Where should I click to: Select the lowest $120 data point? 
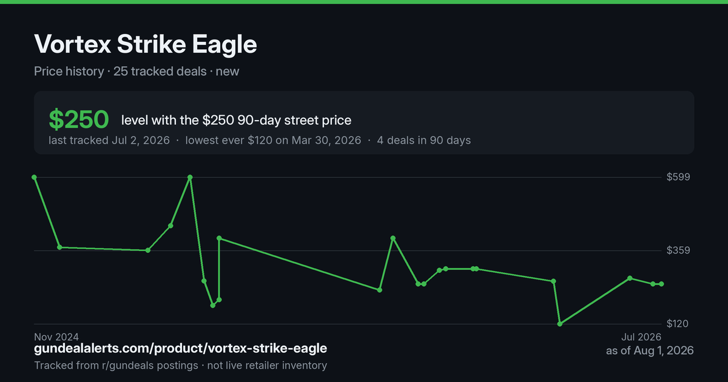(x=560, y=324)
